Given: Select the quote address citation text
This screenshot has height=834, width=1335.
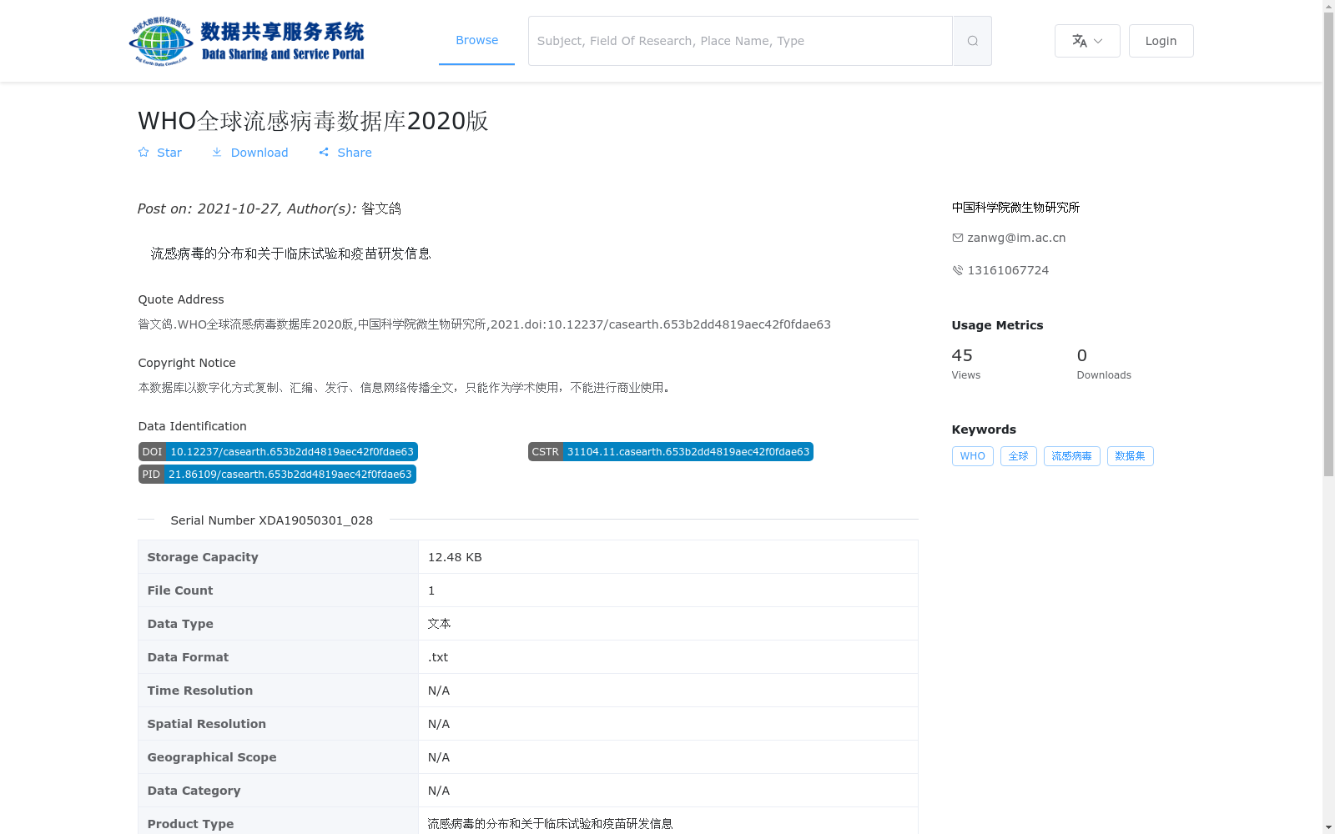Looking at the screenshot, I should point(484,324).
